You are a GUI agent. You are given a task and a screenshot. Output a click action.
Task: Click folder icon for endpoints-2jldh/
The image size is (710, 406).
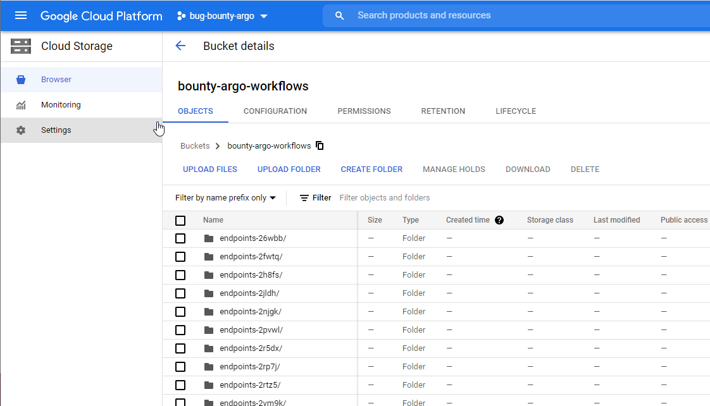pos(209,293)
